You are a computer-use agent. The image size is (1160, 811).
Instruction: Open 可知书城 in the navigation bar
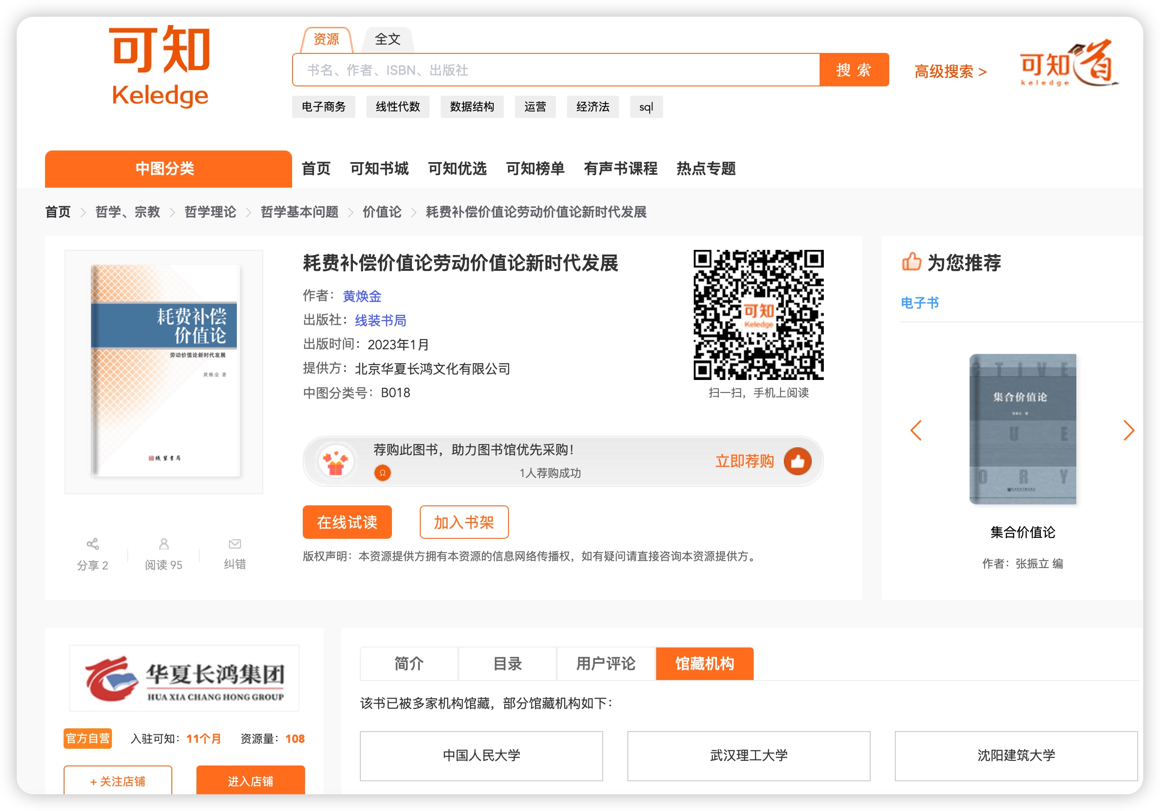[379, 169]
